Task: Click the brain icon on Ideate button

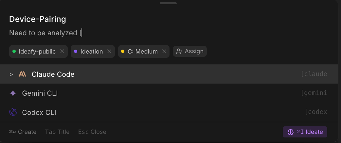Action: (x=290, y=132)
